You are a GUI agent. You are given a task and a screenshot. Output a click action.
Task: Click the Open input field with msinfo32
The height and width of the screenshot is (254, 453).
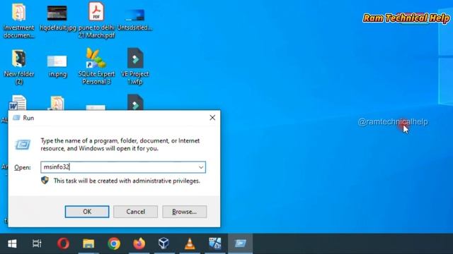[123, 167]
